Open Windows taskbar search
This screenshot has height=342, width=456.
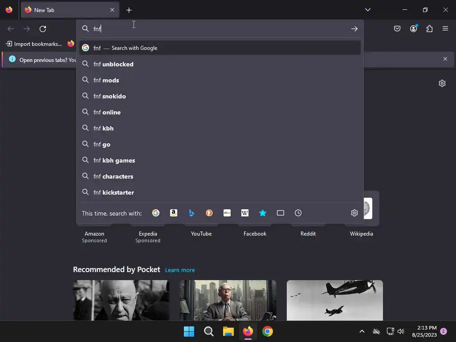[208, 331]
